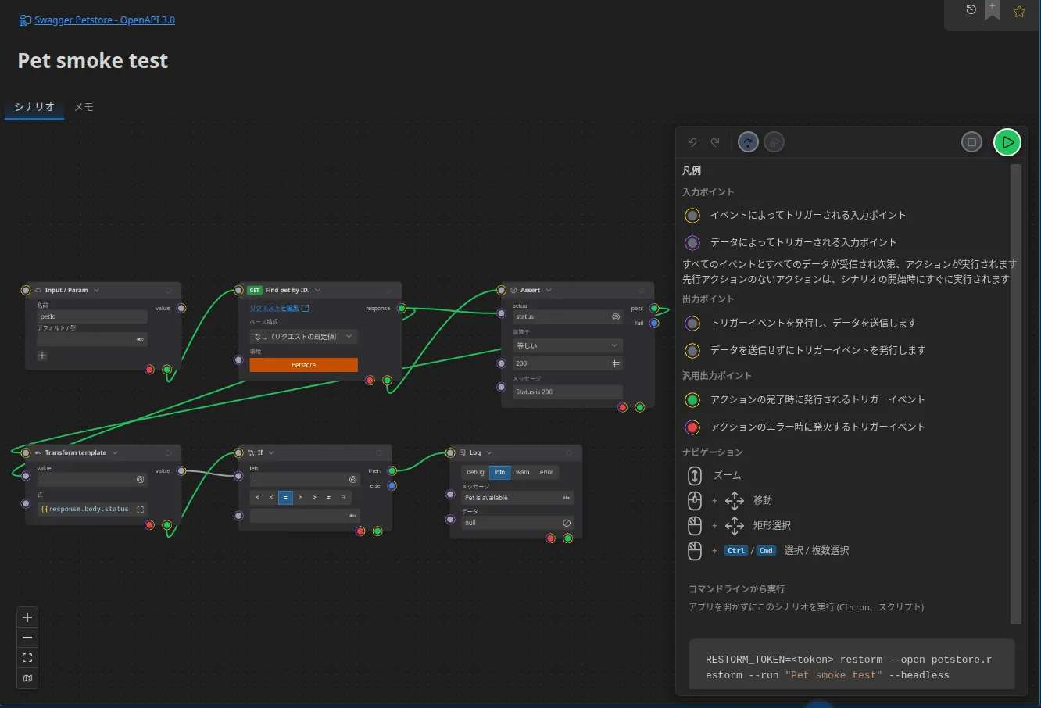The height and width of the screenshot is (708, 1041).
Task: Click the hash number-type icon beside 200
Action: point(616,363)
